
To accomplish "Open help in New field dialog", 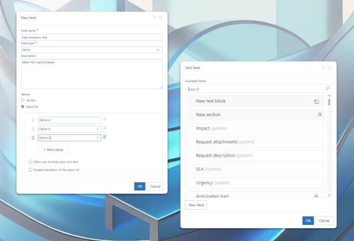I will pyautogui.click(x=154, y=18).
